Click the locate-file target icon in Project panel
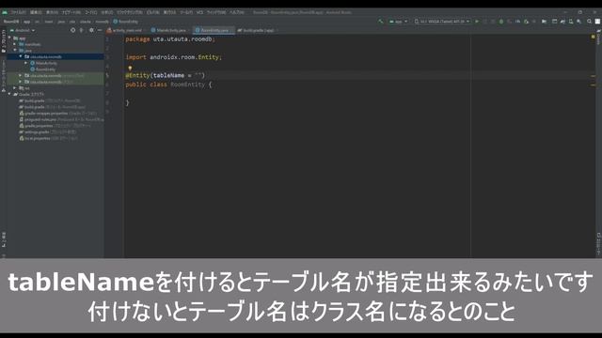 [73, 30]
